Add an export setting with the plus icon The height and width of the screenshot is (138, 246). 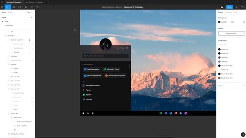pyautogui.click(x=244, y=86)
